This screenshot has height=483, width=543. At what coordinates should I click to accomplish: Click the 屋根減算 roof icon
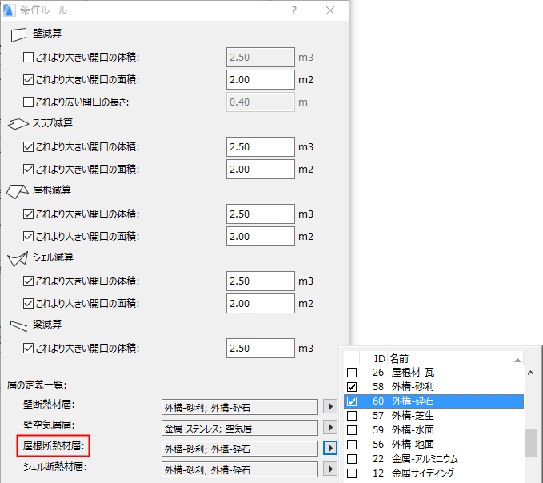click(18, 191)
